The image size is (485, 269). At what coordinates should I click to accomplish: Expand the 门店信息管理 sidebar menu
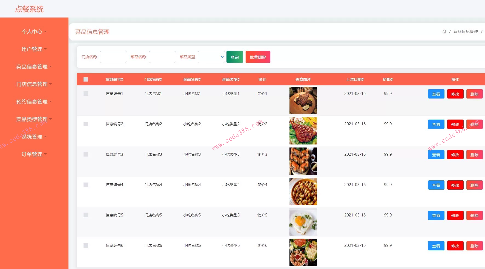tap(34, 84)
